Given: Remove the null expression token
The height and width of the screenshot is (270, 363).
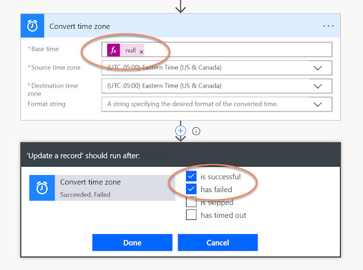Looking at the screenshot, I should click(x=141, y=51).
